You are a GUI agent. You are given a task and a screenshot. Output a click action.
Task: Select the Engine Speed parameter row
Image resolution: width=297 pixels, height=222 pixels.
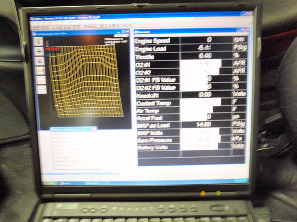point(188,40)
